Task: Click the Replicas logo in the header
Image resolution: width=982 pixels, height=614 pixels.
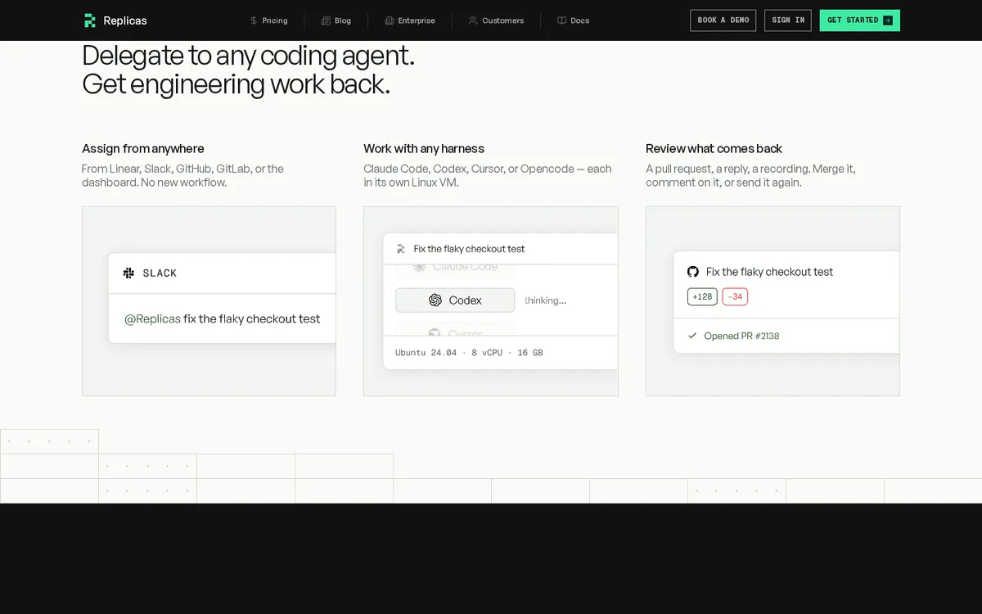Action: tap(115, 20)
